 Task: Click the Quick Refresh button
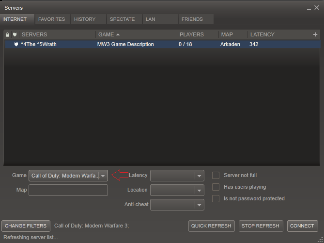coord(212,226)
